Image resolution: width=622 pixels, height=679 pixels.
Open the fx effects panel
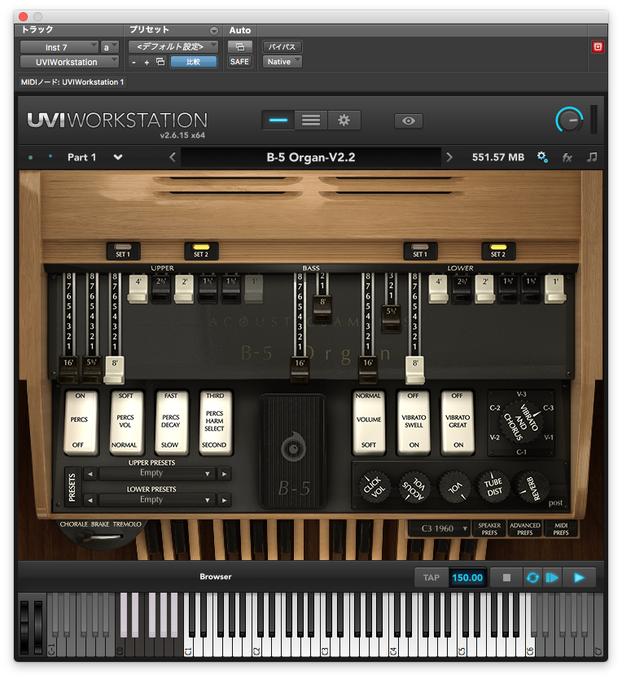(567, 157)
